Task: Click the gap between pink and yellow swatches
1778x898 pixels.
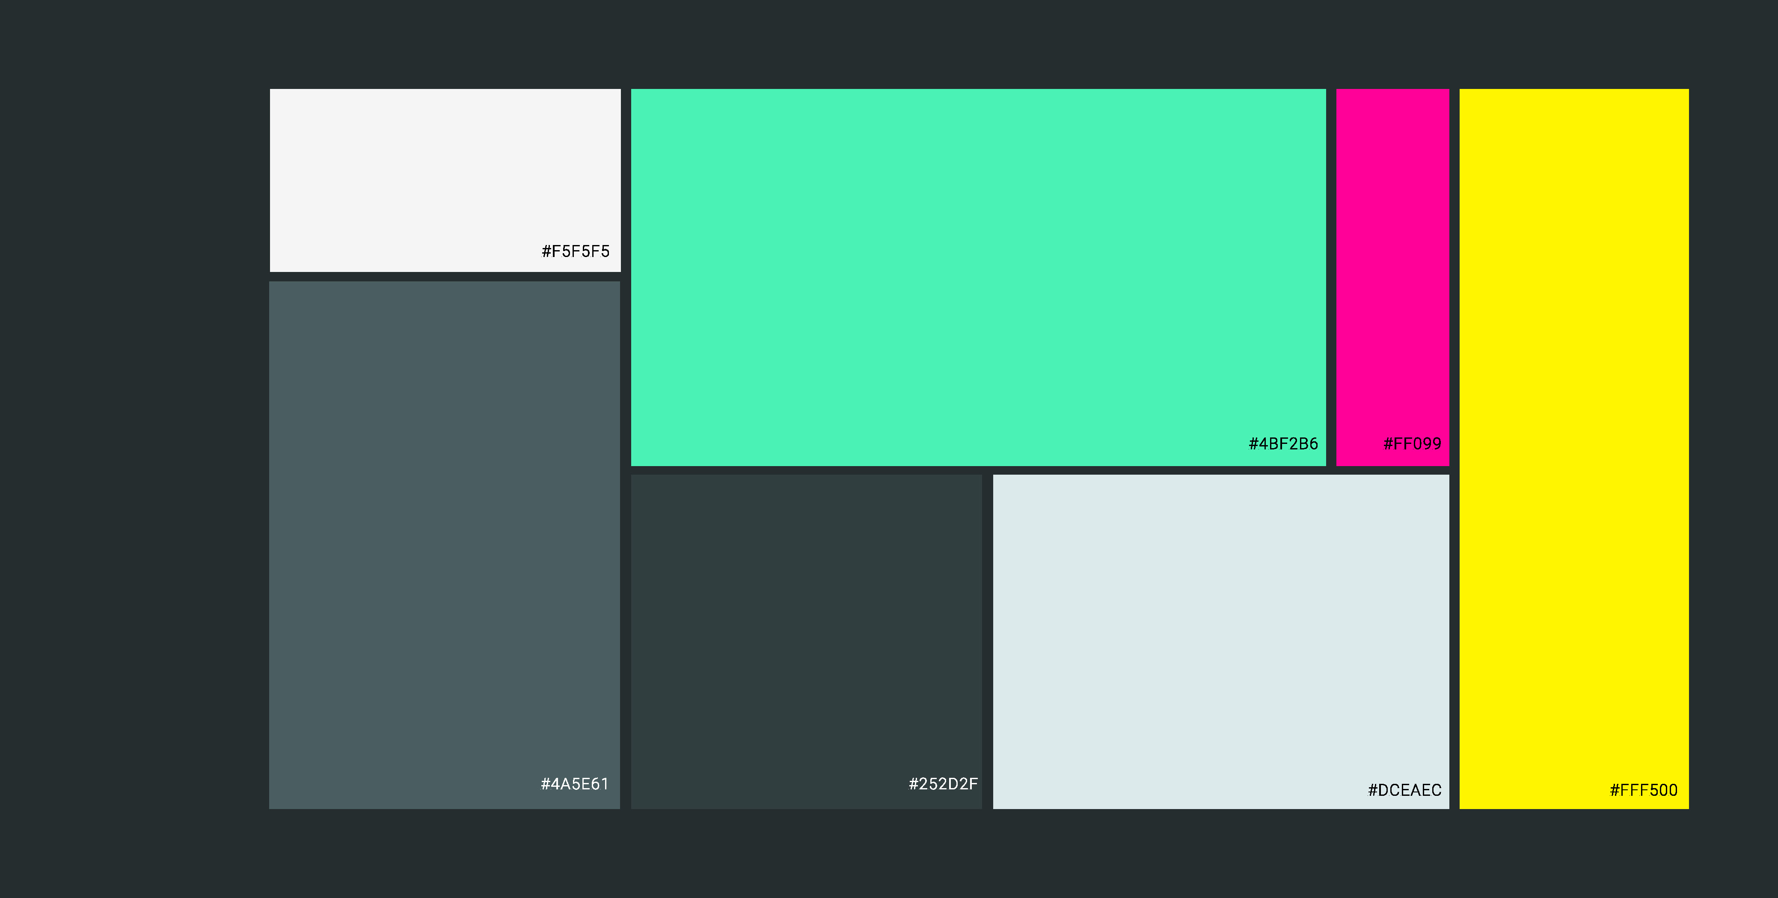Action: (x=1454, y=277)
